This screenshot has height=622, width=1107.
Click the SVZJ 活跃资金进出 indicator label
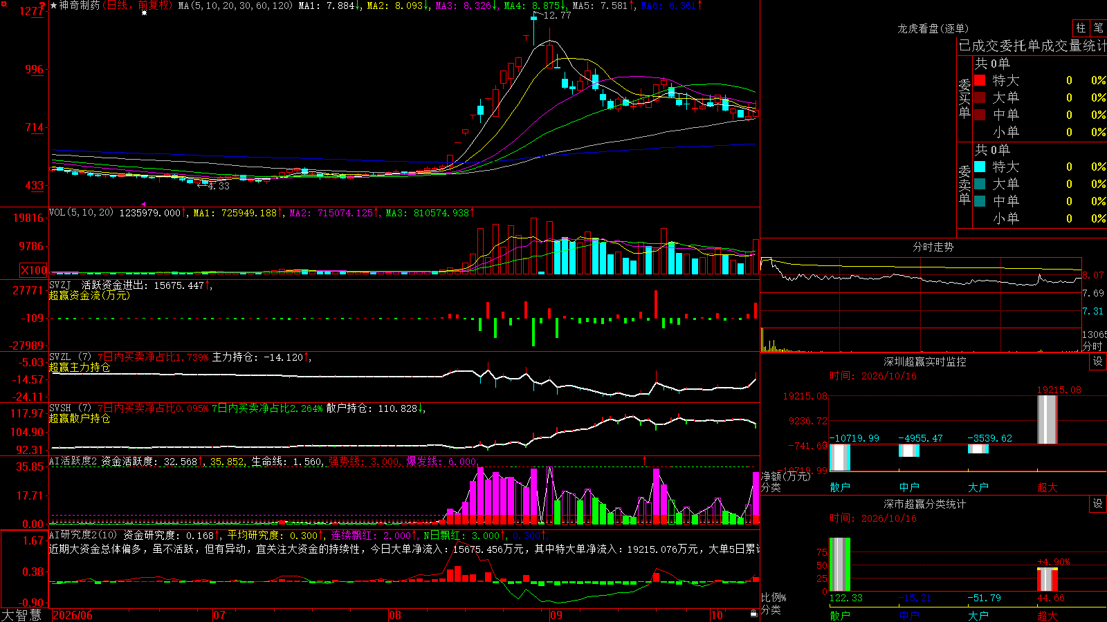click(x=98, y=285)
